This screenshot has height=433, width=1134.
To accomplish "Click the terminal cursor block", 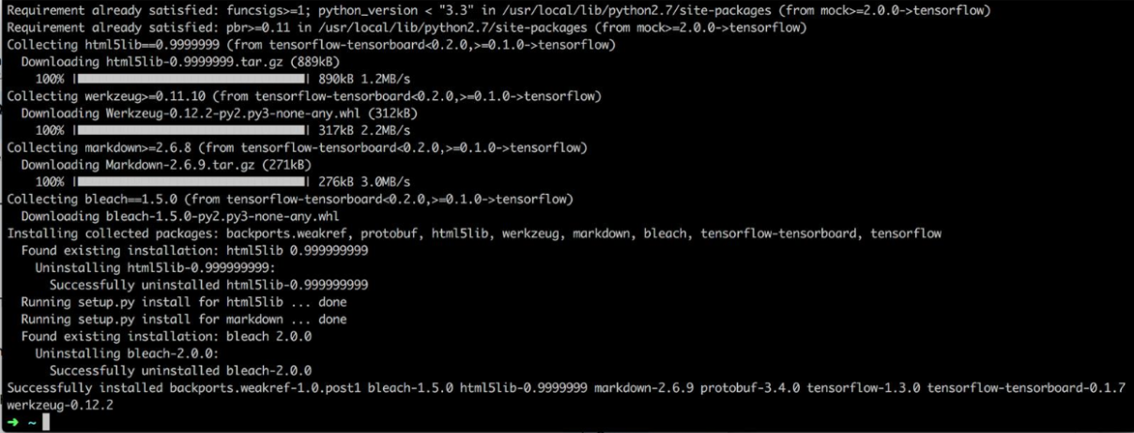I will pos(46,423).
